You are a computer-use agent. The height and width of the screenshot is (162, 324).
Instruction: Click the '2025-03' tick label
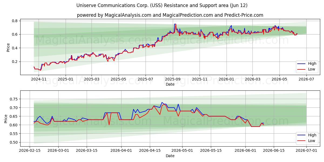click(x=92, y=79)
